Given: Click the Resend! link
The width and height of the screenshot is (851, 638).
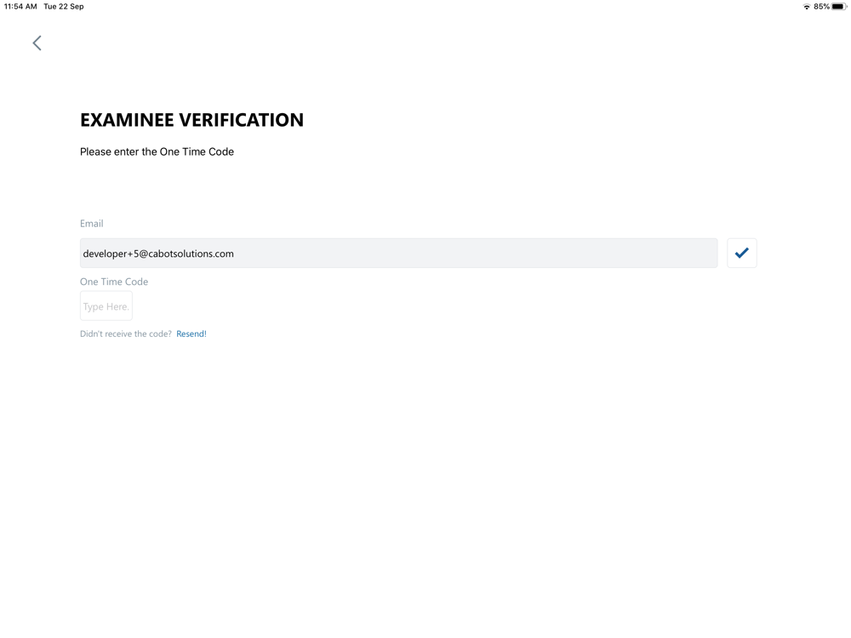Looking at the screenshot, I should coord(191,333).
